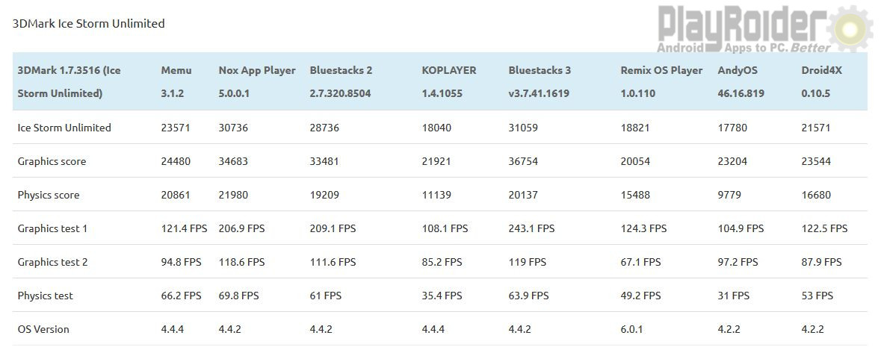Click the Graphics test 2 row label

click(52, 262)
